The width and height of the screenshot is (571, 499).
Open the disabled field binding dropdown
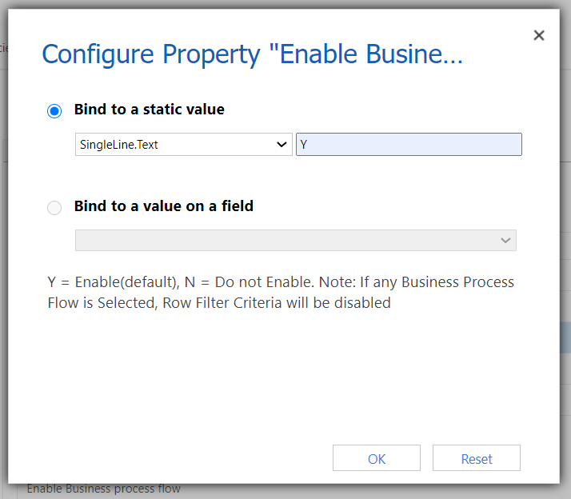pyautogui.click(x=296, y=240)
